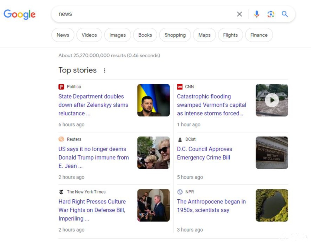Click '5 hours ago' under DCist story
The width and height of the screenshot is (311, 245).
190,177
